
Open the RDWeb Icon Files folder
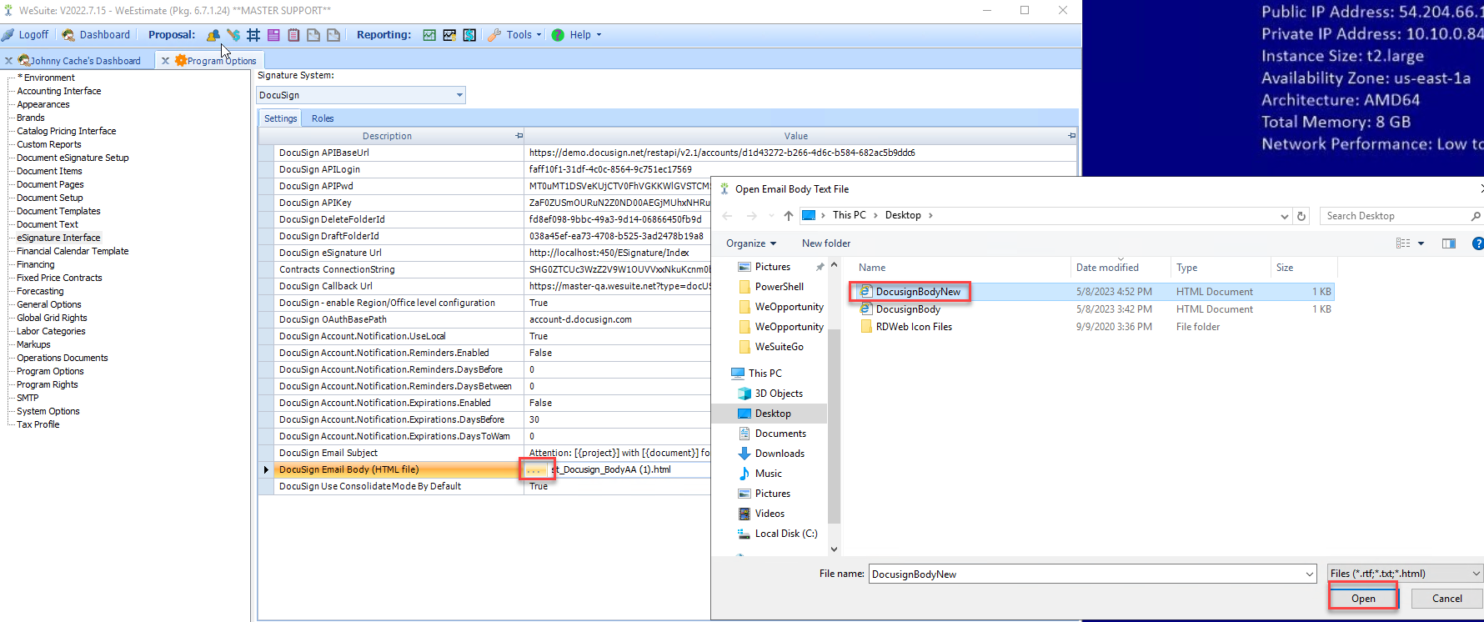click(914, 327)
